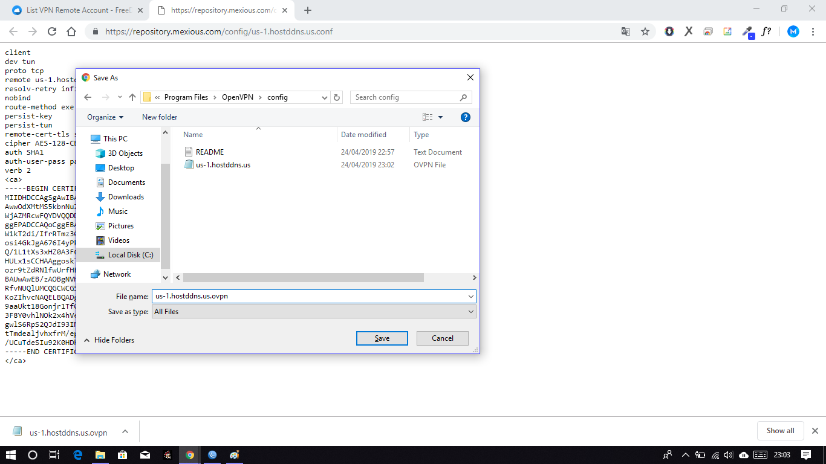Screen dimensions: 826x464
Task: Click the Save button
Action: 382,338
